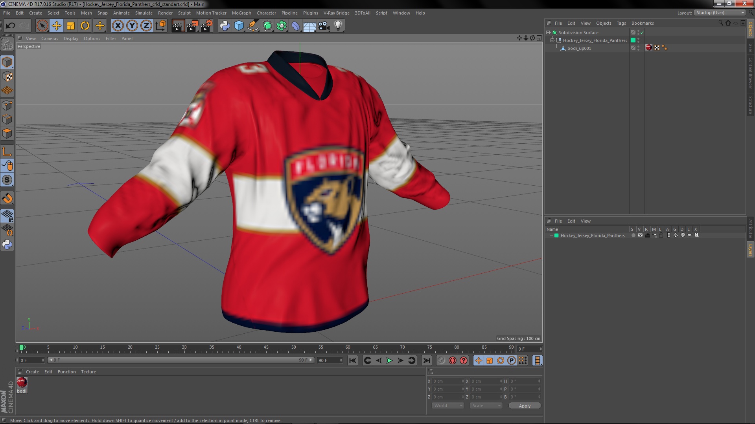Screen dimensions: 755x424
Task: Toggle autokeying button
Action: (453, 360)
